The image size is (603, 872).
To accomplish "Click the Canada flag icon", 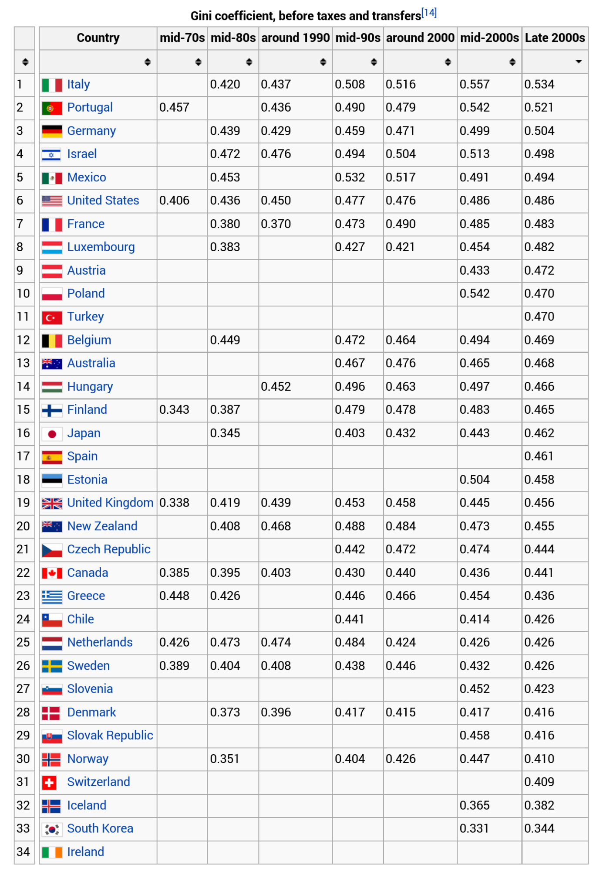I will (52, 573).
